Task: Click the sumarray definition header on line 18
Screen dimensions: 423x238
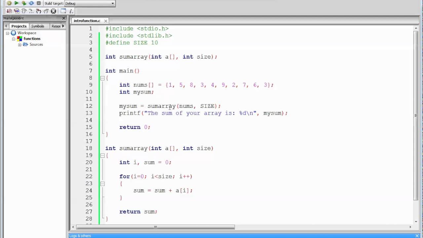Action: coord(159,148)
